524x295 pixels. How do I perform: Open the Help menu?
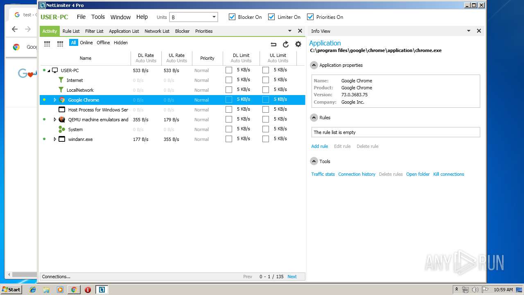(x=142, y=17)
